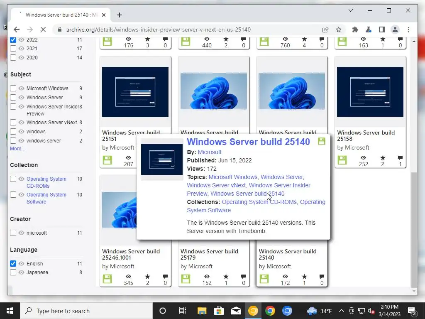Click floppy icon on build 25179 card

point(186,279)
